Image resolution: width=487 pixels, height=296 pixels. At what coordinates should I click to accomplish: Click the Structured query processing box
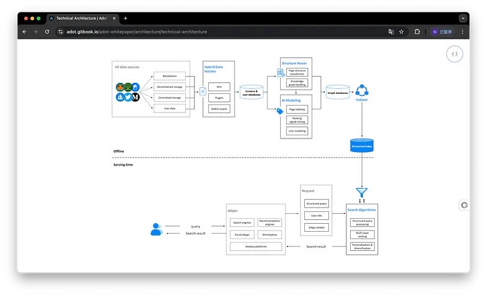click(x=362, y=222)
